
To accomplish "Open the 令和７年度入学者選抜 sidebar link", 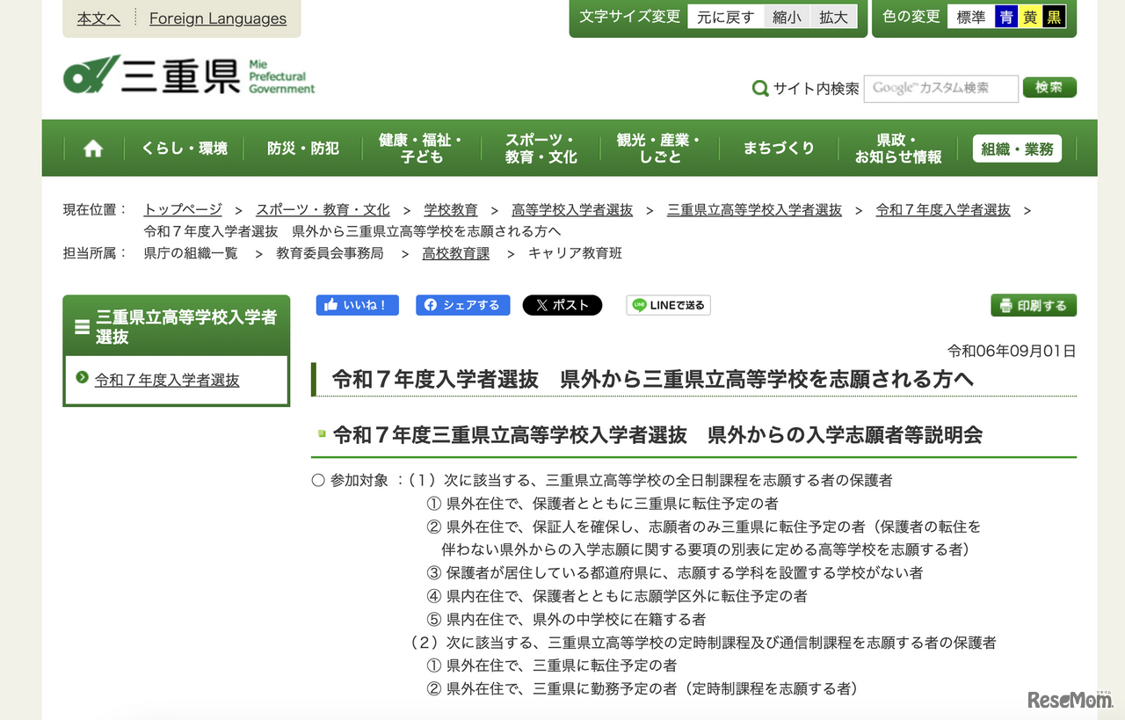I will (167, 378).
